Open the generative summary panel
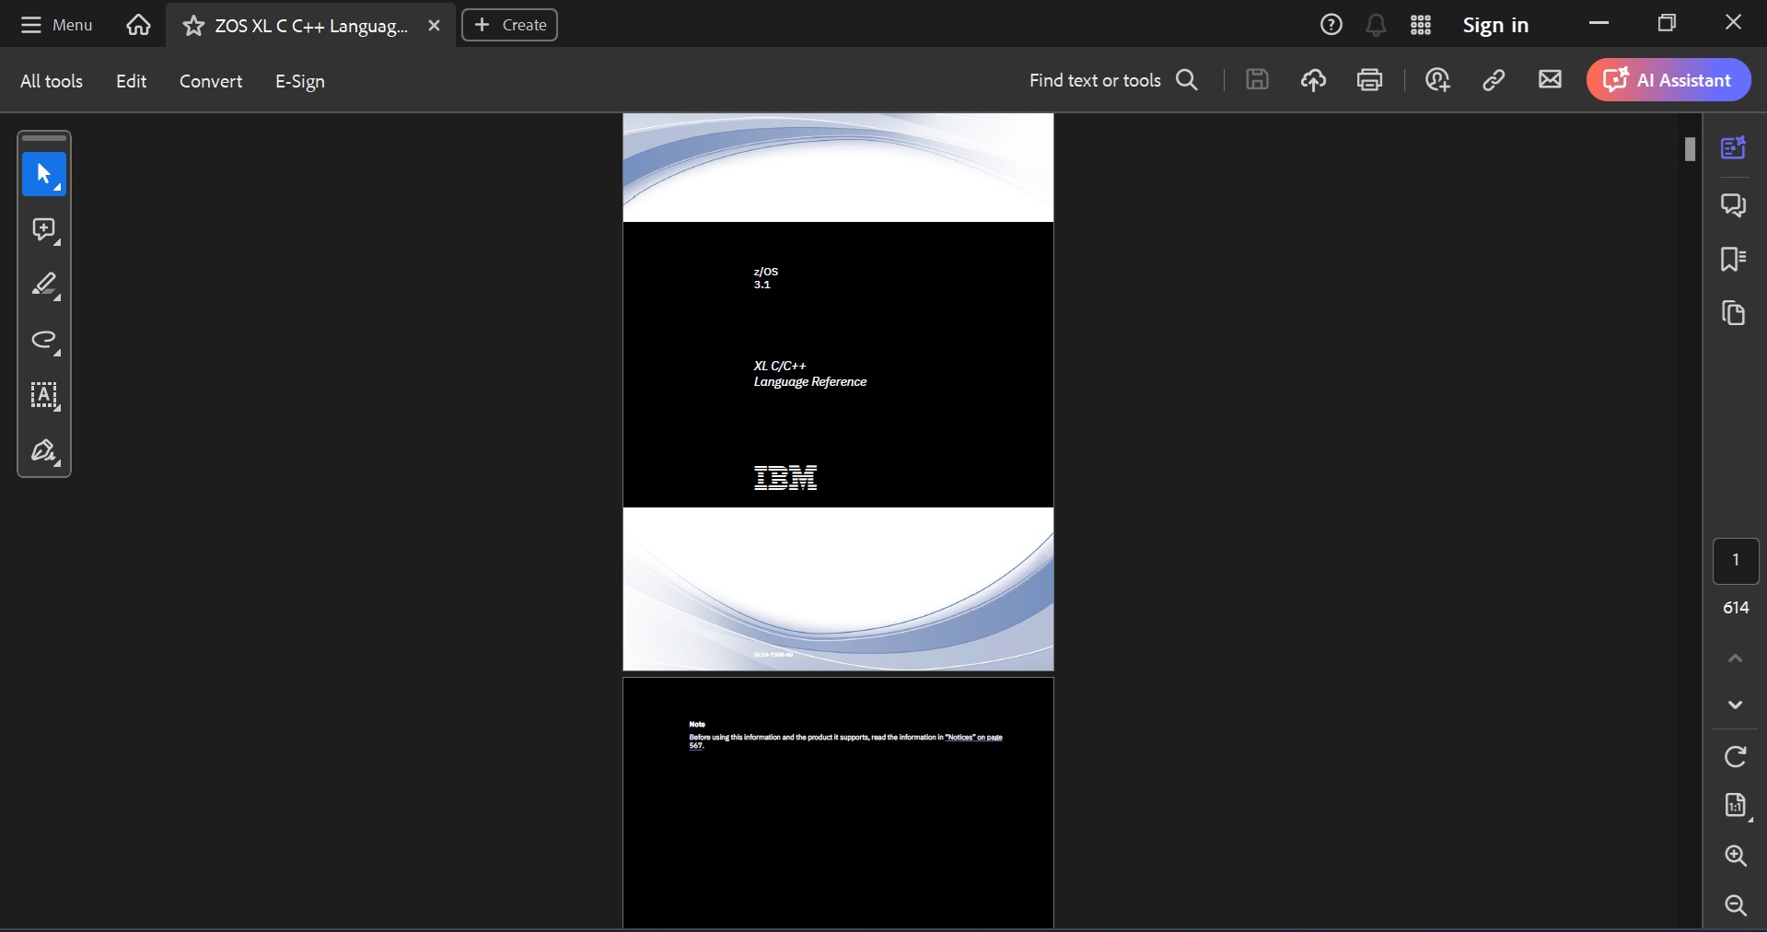The width and height of the screenshot is (1767, 932). click(x=1735, y=147)
